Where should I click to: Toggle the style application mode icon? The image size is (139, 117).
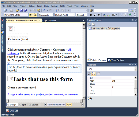(x=31, y=15)
